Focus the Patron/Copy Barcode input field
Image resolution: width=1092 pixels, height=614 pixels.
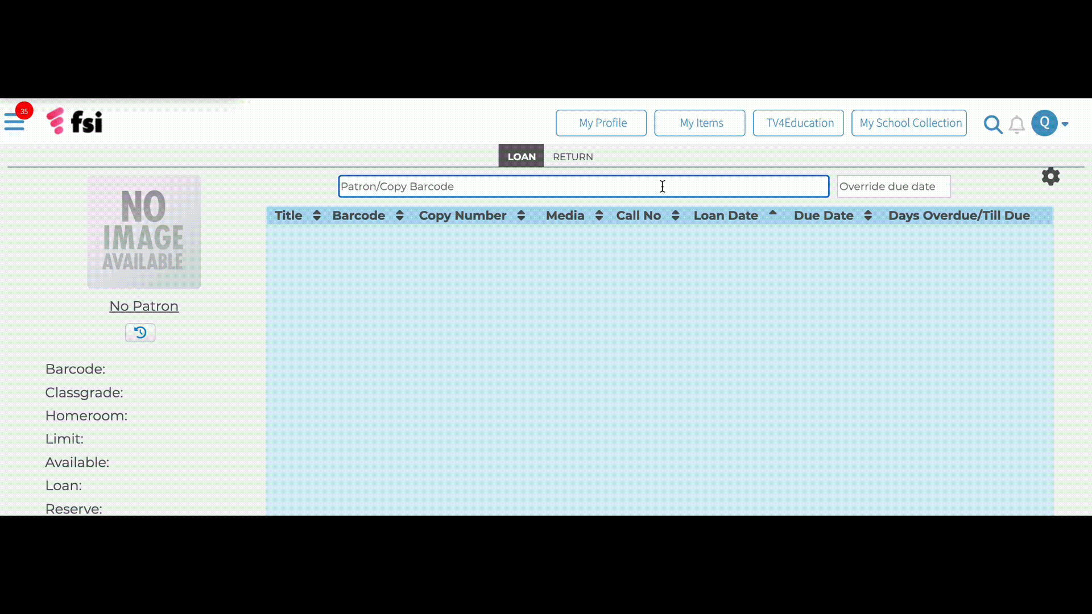582,186
